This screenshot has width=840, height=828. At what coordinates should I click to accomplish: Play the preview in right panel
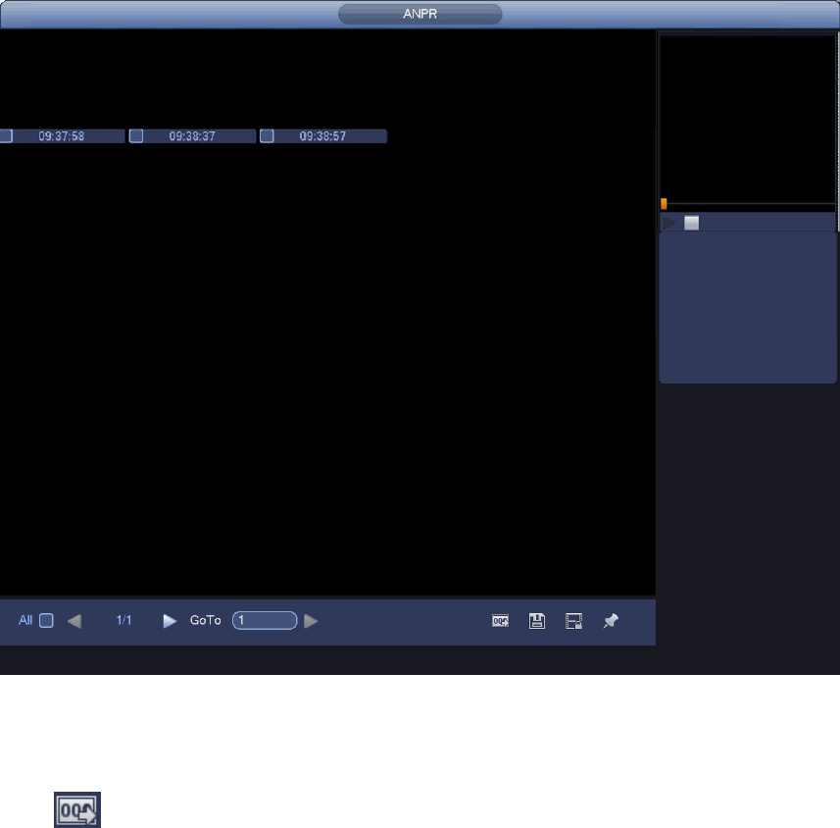click(669, 223)
